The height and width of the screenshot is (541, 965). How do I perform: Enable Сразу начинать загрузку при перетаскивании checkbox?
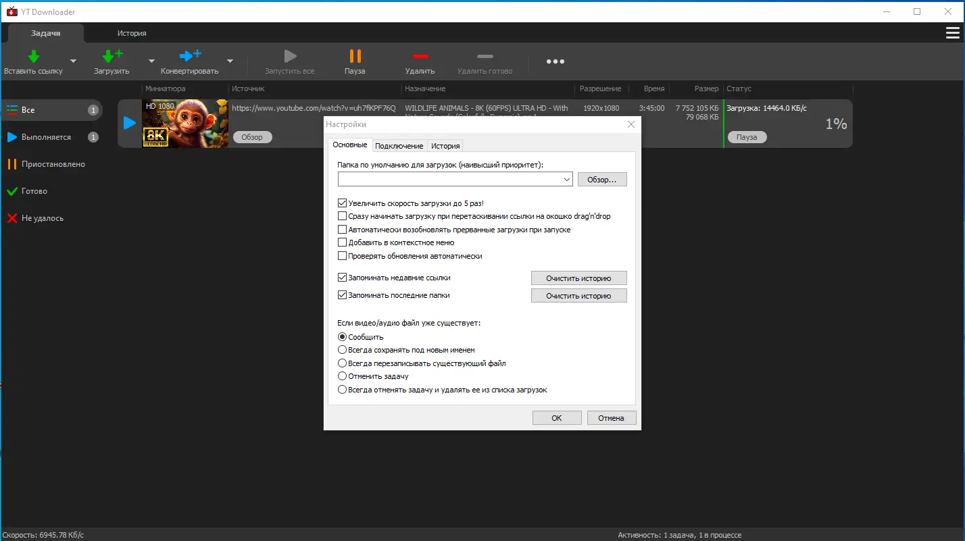342,216
